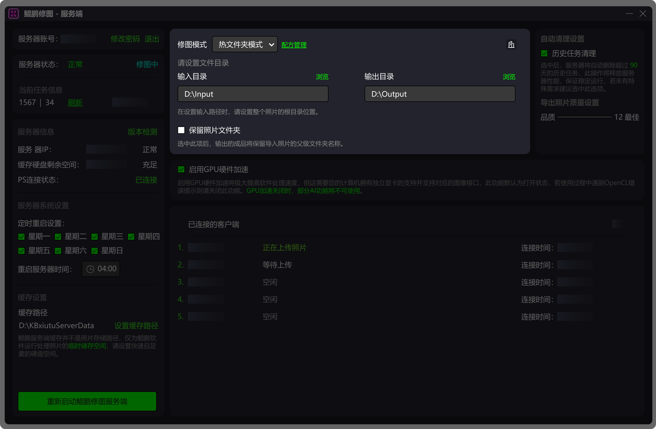Click 修改密码 to change password

(x=125, y=39)
